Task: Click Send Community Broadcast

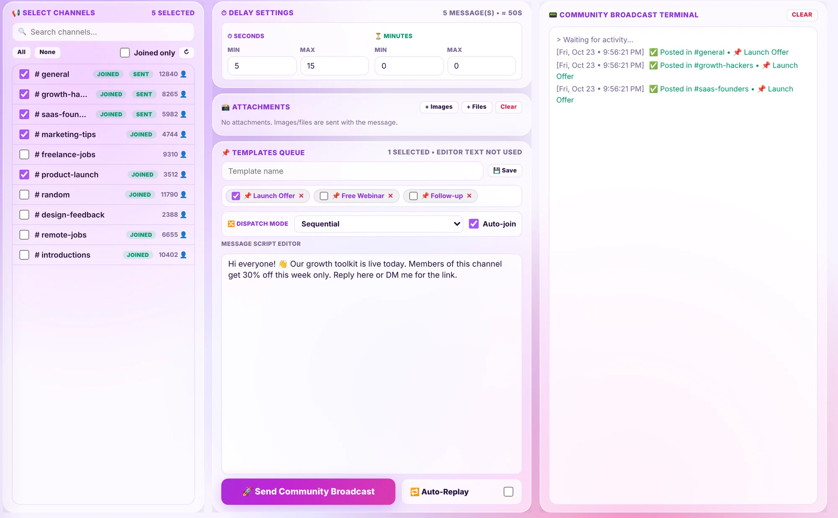Action: [x=308, y=492]
